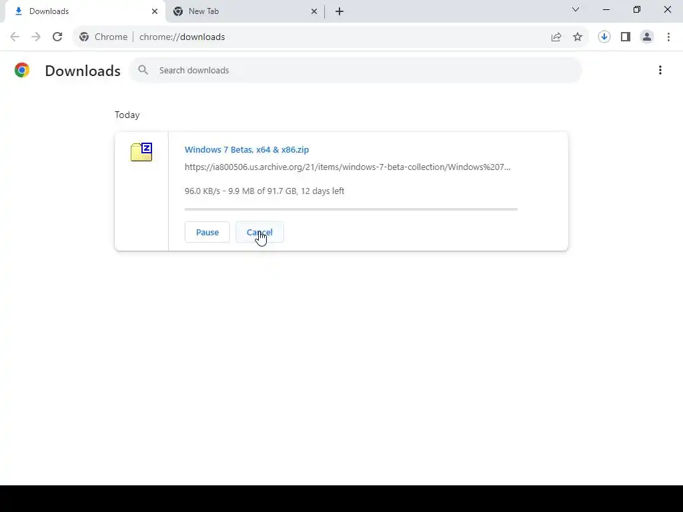Close the New Tab tab
The image size is (683, 512).
(x=314, y=11)
